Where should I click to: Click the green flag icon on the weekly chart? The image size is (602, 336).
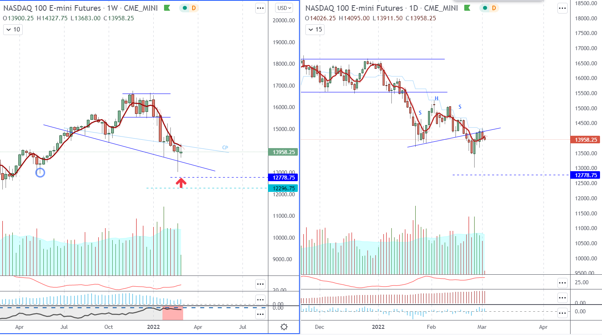[167, 8]
